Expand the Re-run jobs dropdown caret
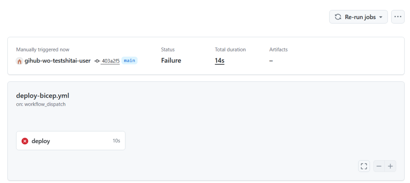410x183 pixels. coord(381,17)
